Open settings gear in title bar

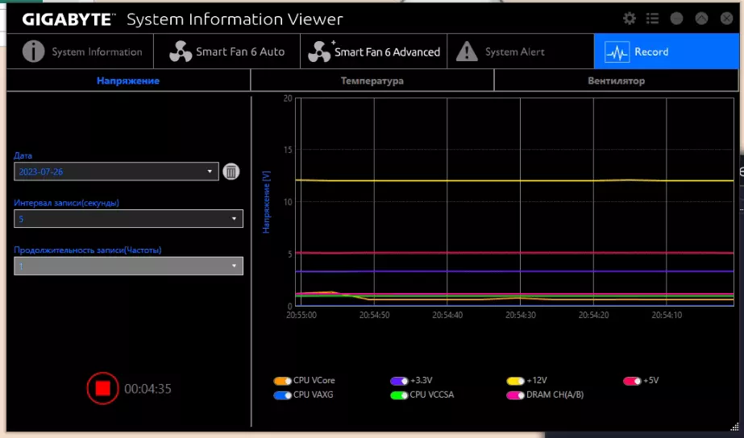pyautogui.click(x=630, y=19)
